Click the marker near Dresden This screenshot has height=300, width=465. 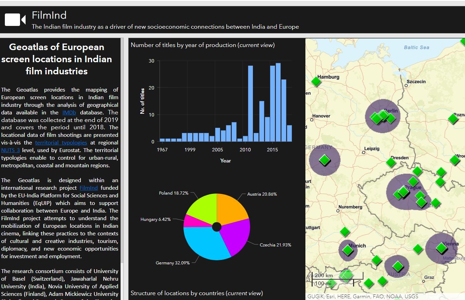point(391,162)
